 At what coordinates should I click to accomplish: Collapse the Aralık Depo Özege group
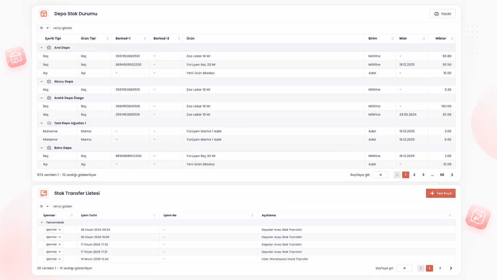42,98
